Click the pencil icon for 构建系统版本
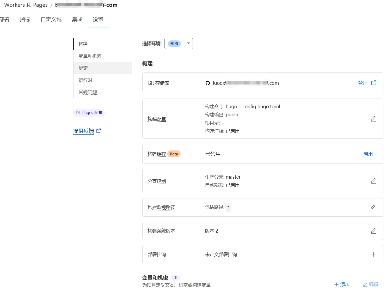The width and height of the screenshot is (392, 291). click(x=373, y=231)
